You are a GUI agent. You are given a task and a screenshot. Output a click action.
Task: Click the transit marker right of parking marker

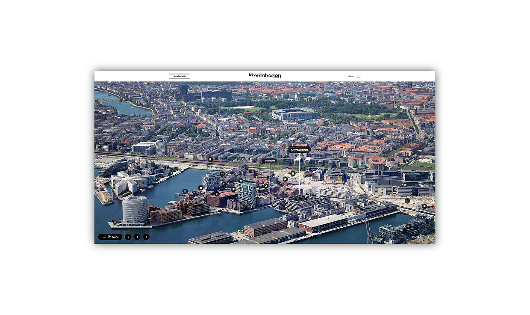point(424,206)
